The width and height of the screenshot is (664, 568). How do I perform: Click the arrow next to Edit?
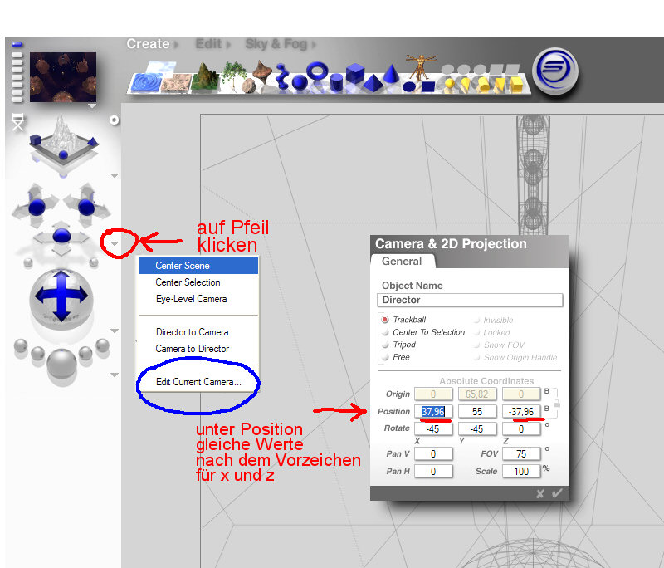point(228,45)
